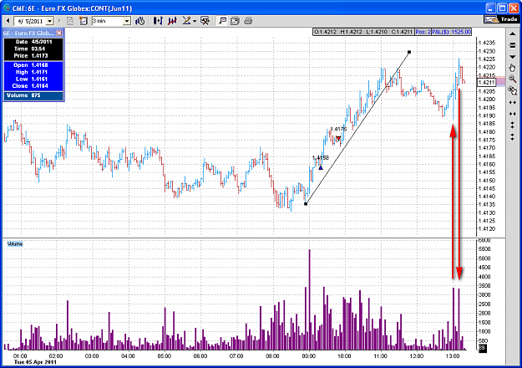
Task: Click the blue buy marker at 1.4158
Action: 321,167
